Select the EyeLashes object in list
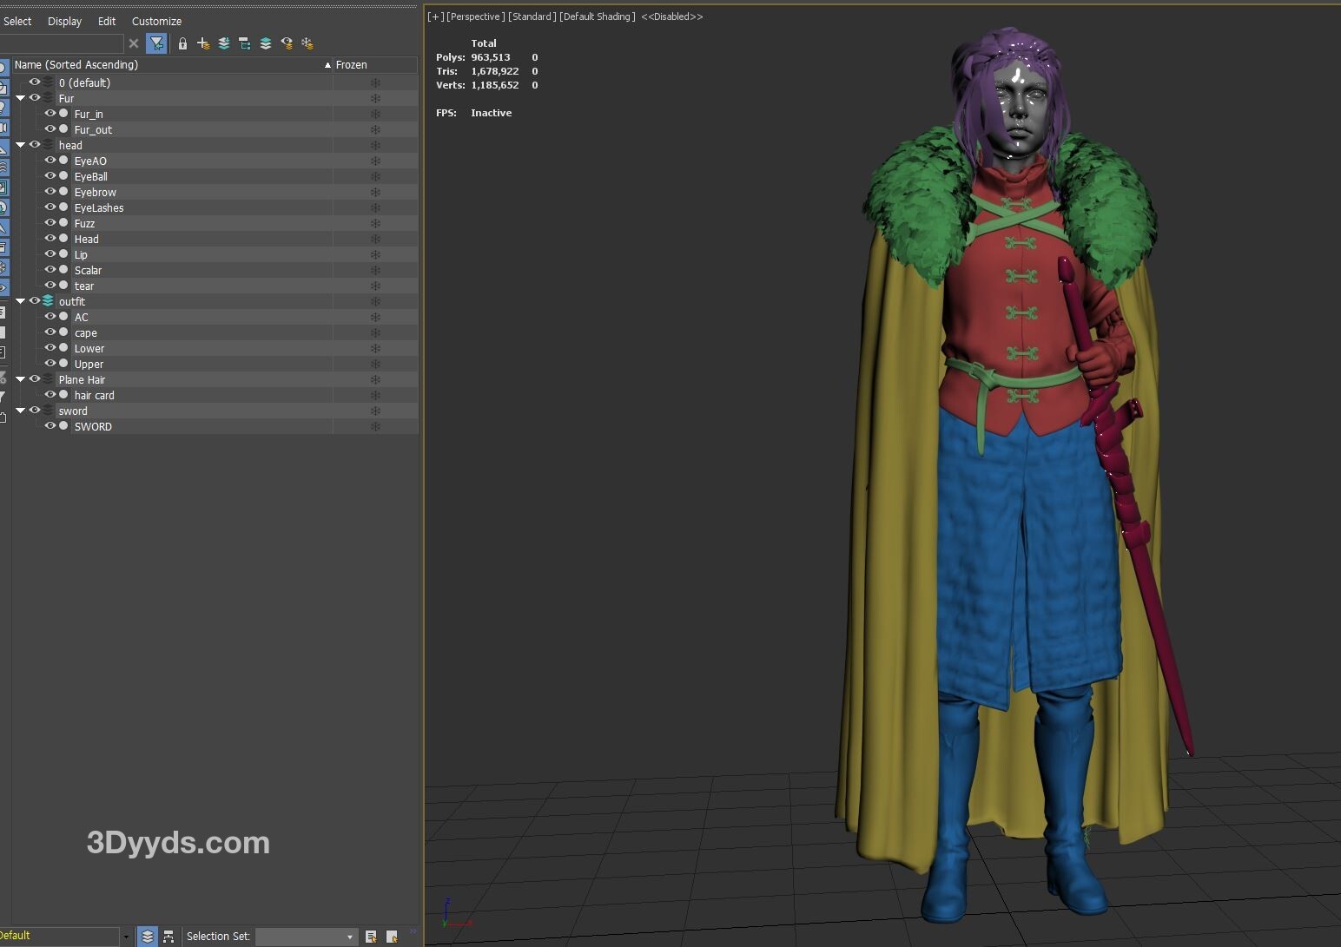Image resolution: width=1341 pixels, height=947 pixels. pos(99,208)
